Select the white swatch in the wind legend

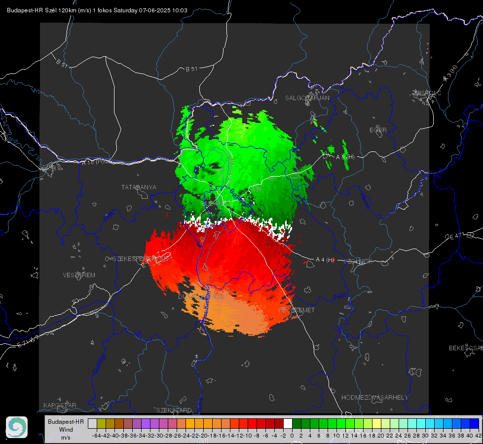(x=288, y=424)
